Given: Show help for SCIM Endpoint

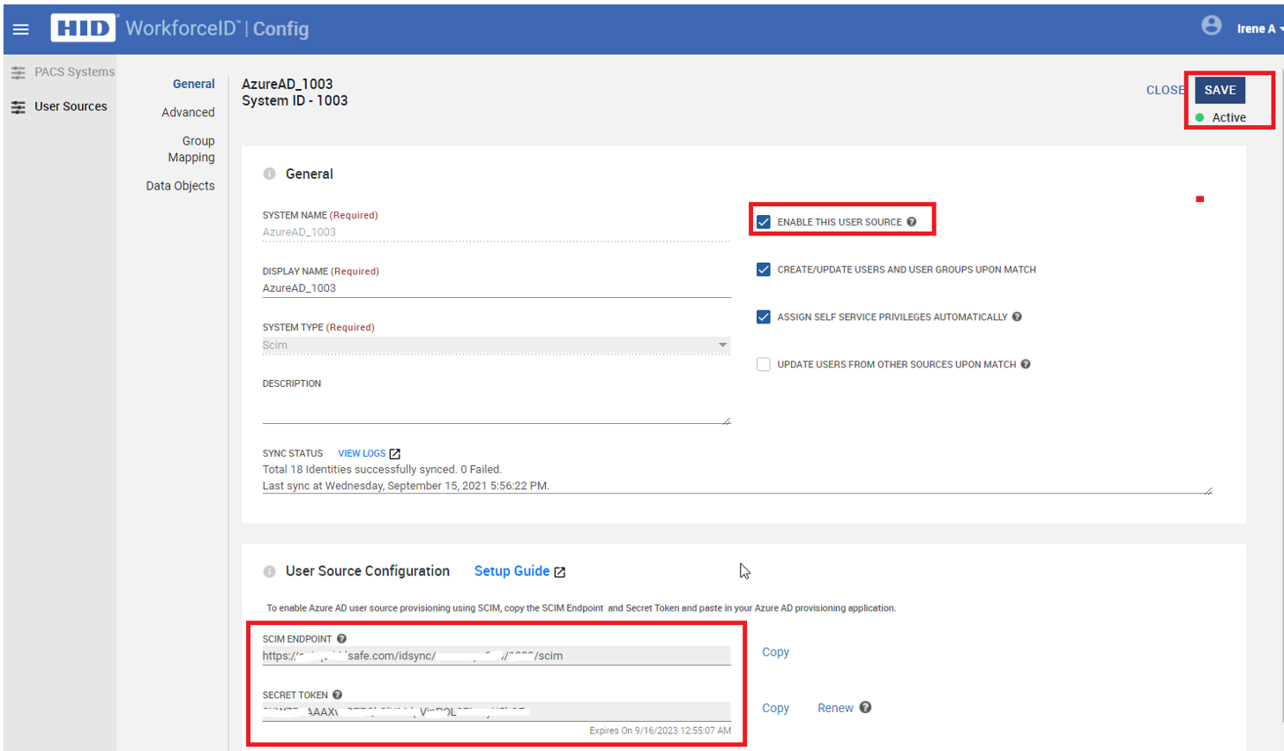Looking at the screenshot, I should (341, 639).
